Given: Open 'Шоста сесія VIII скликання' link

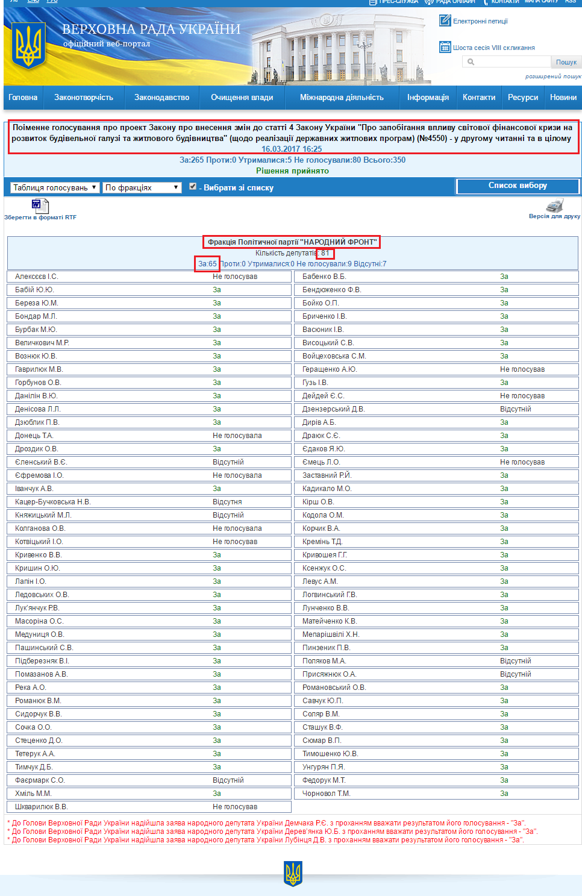Looking at the screenshot, I should (494, 48).
